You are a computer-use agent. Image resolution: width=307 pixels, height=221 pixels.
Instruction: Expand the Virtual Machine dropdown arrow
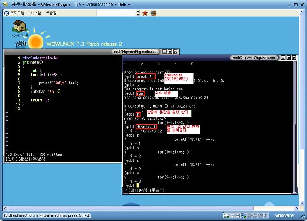116,5
